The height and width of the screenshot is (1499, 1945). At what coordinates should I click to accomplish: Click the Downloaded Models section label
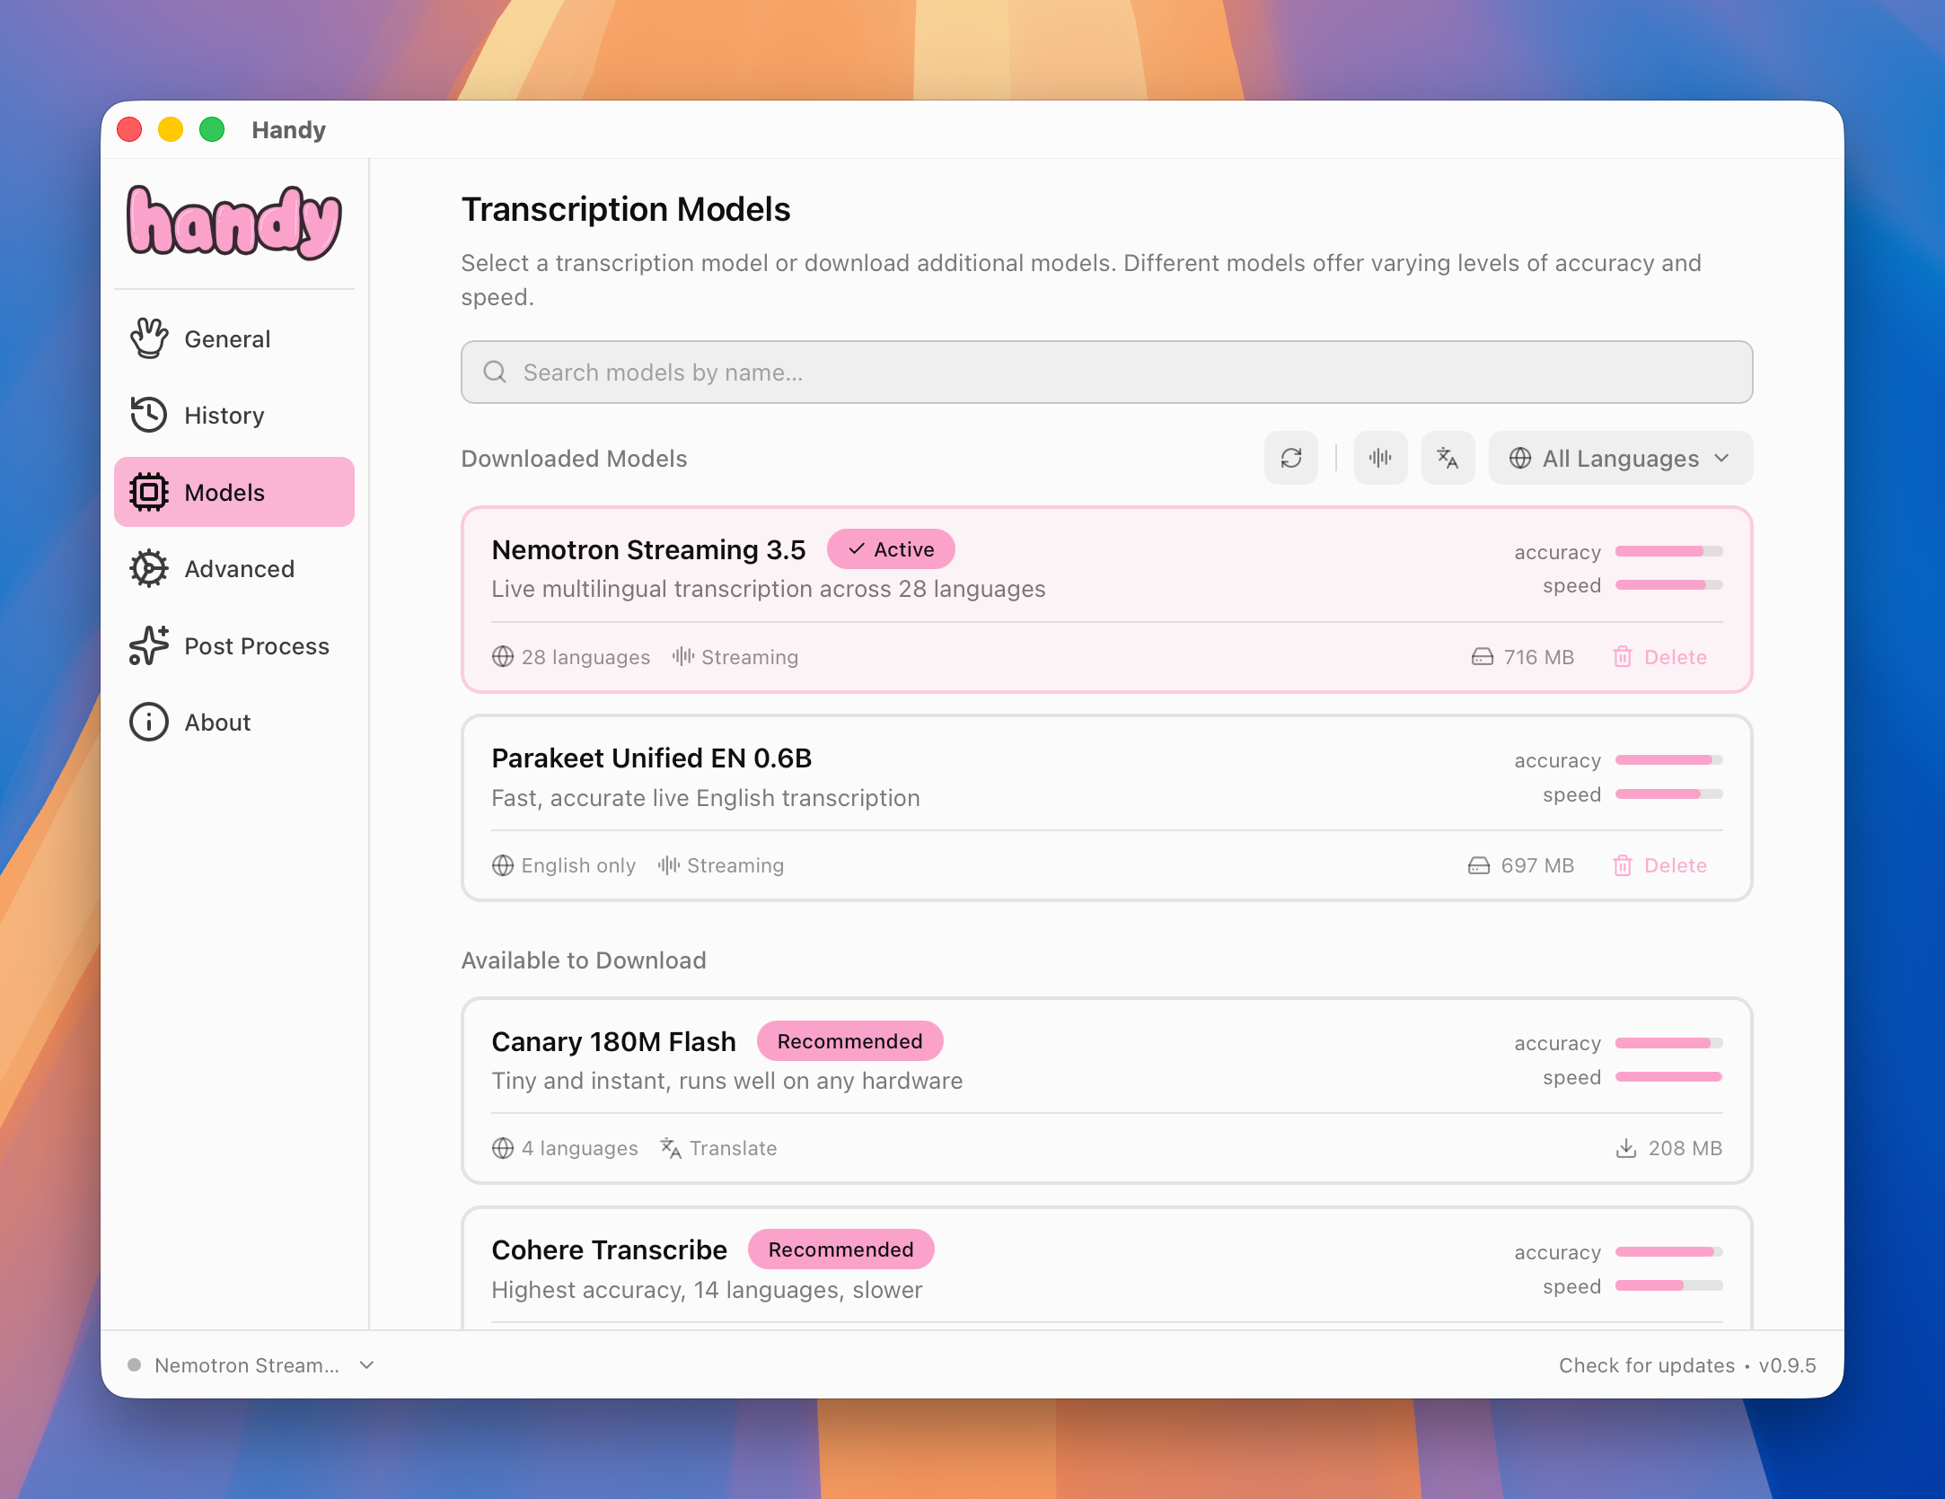pyautogui.click(x=575, y=459)
